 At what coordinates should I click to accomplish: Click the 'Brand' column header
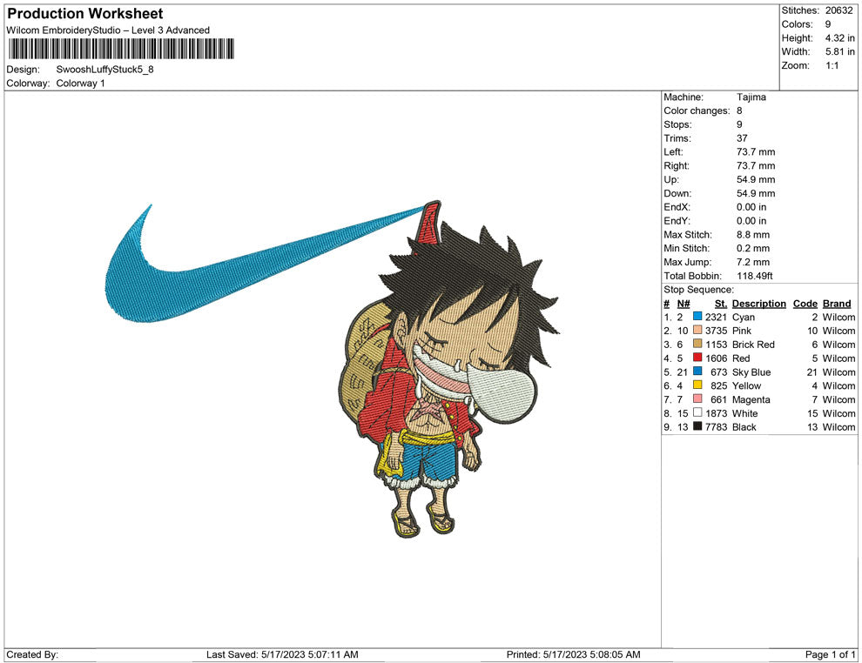837,303
